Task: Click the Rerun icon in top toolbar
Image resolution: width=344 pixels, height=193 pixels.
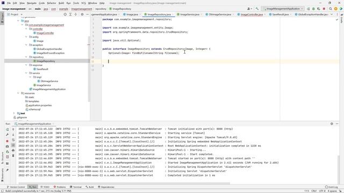Action: (308, 9)
